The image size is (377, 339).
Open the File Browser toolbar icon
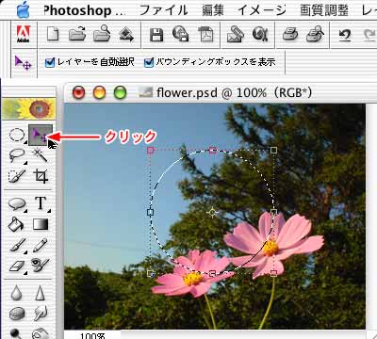[x=102, y=34]
